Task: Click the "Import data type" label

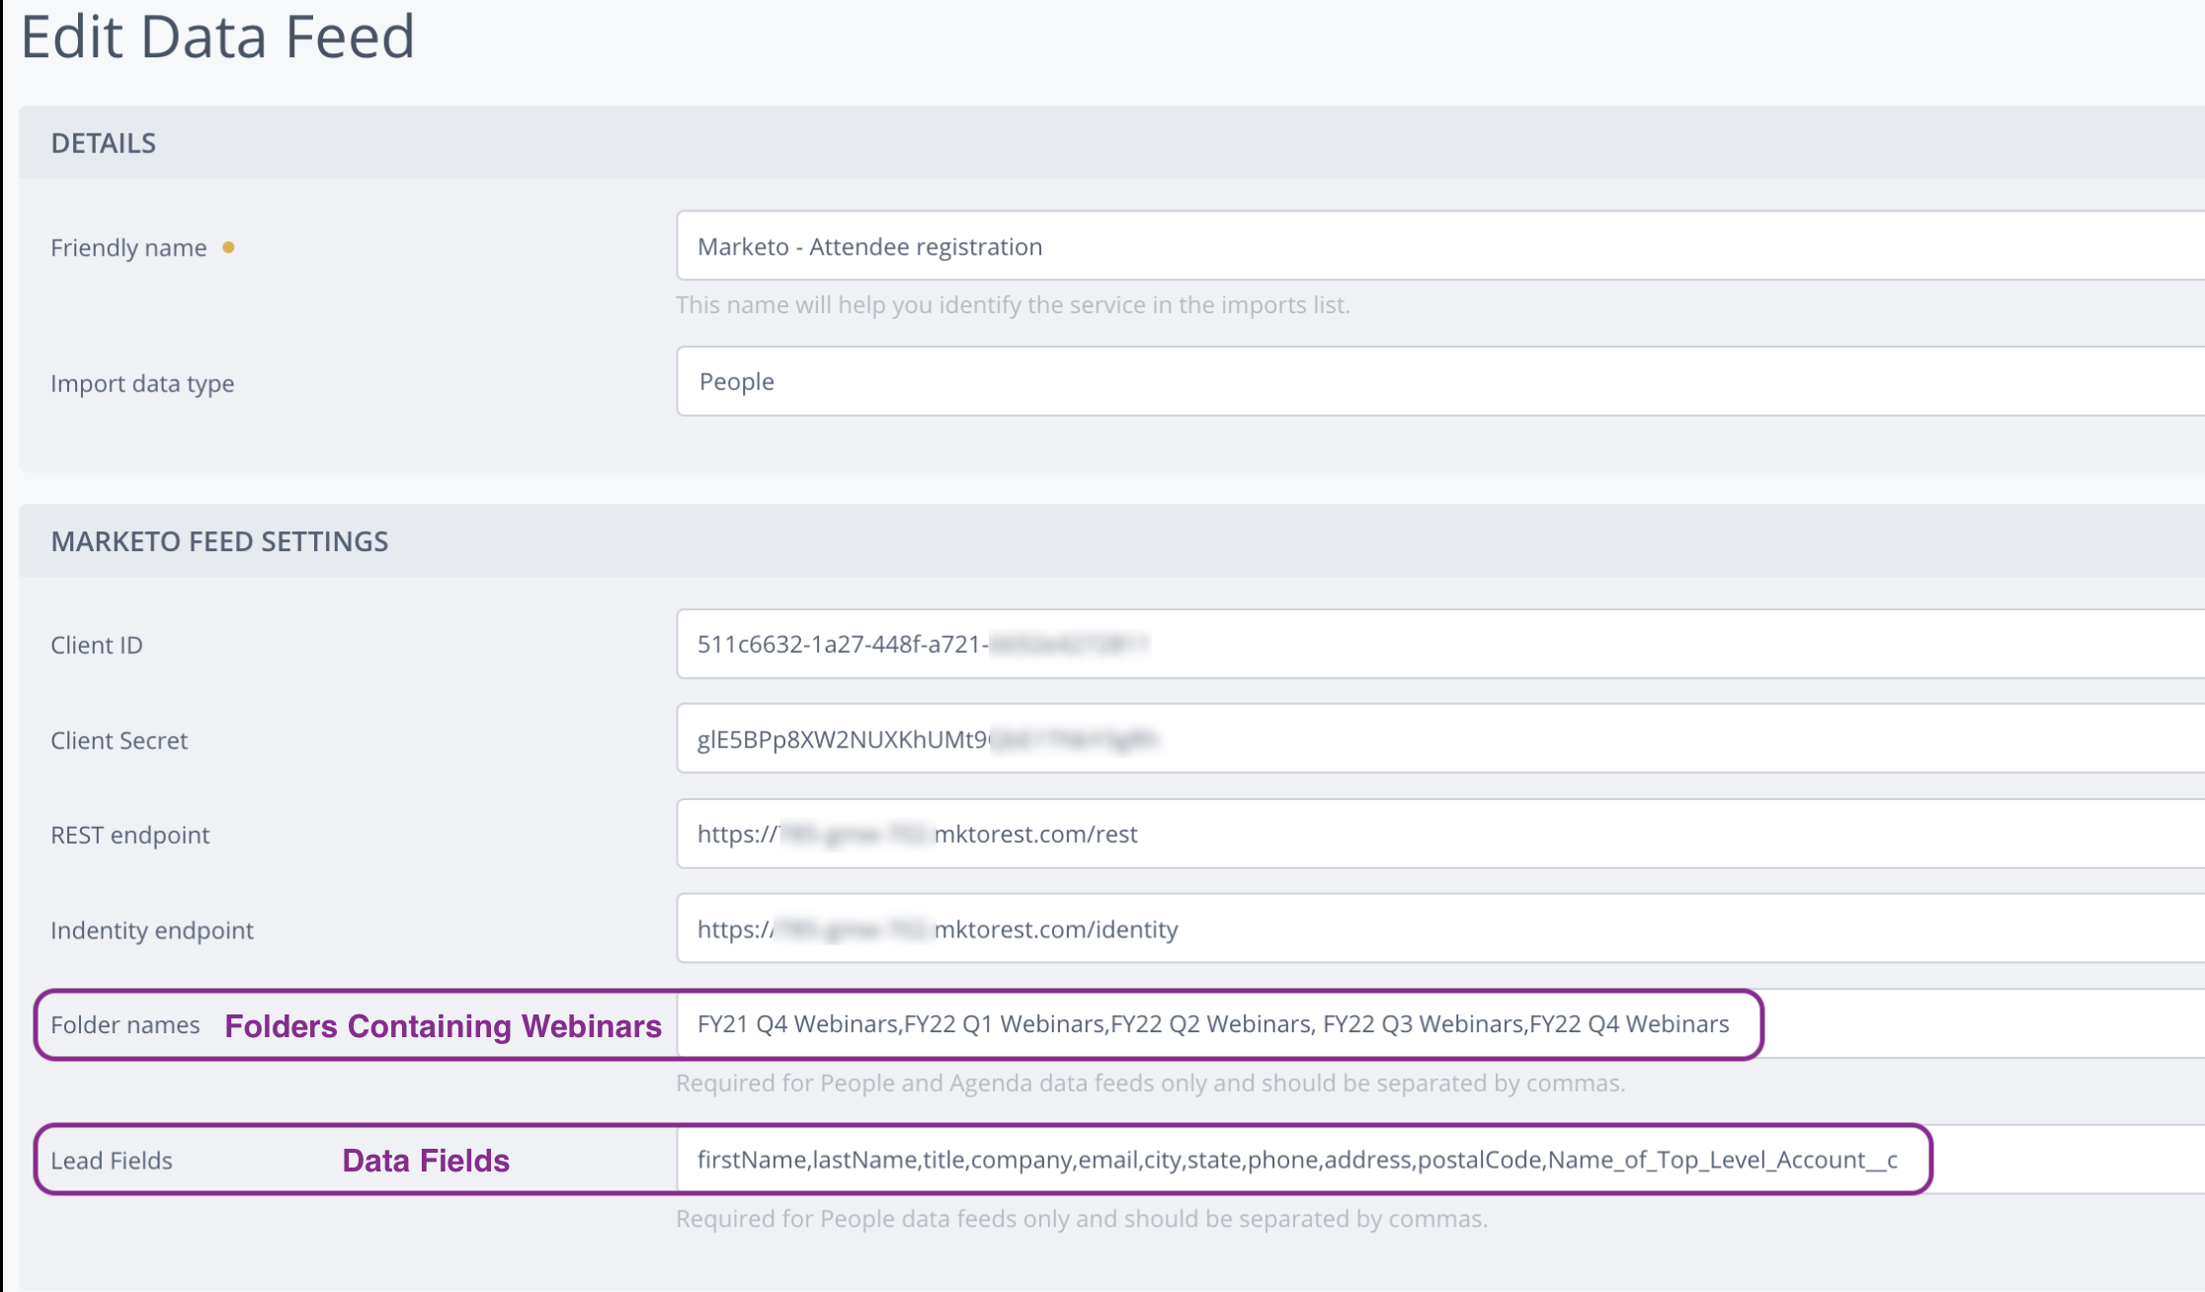Action: pos(142,383)
